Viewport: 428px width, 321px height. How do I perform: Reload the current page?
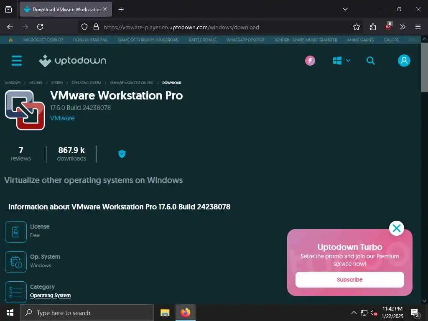click(x=40, y=27)
